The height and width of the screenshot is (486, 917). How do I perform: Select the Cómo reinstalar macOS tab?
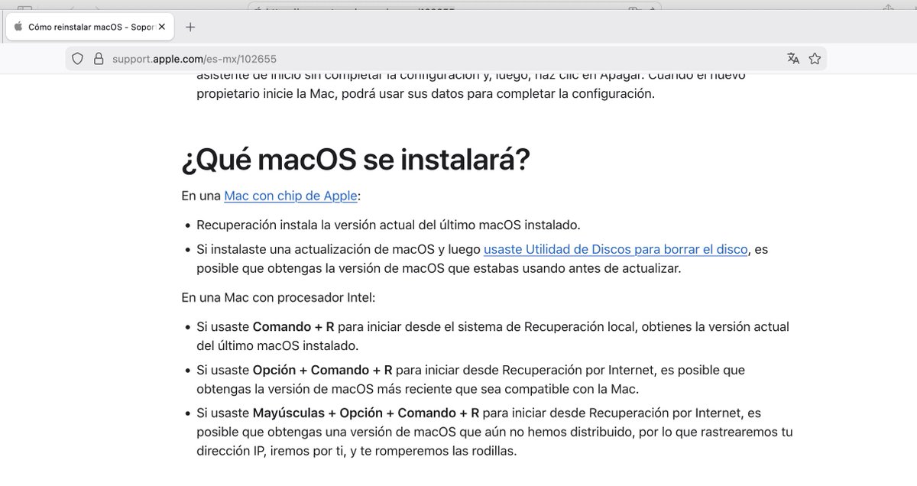90,27
